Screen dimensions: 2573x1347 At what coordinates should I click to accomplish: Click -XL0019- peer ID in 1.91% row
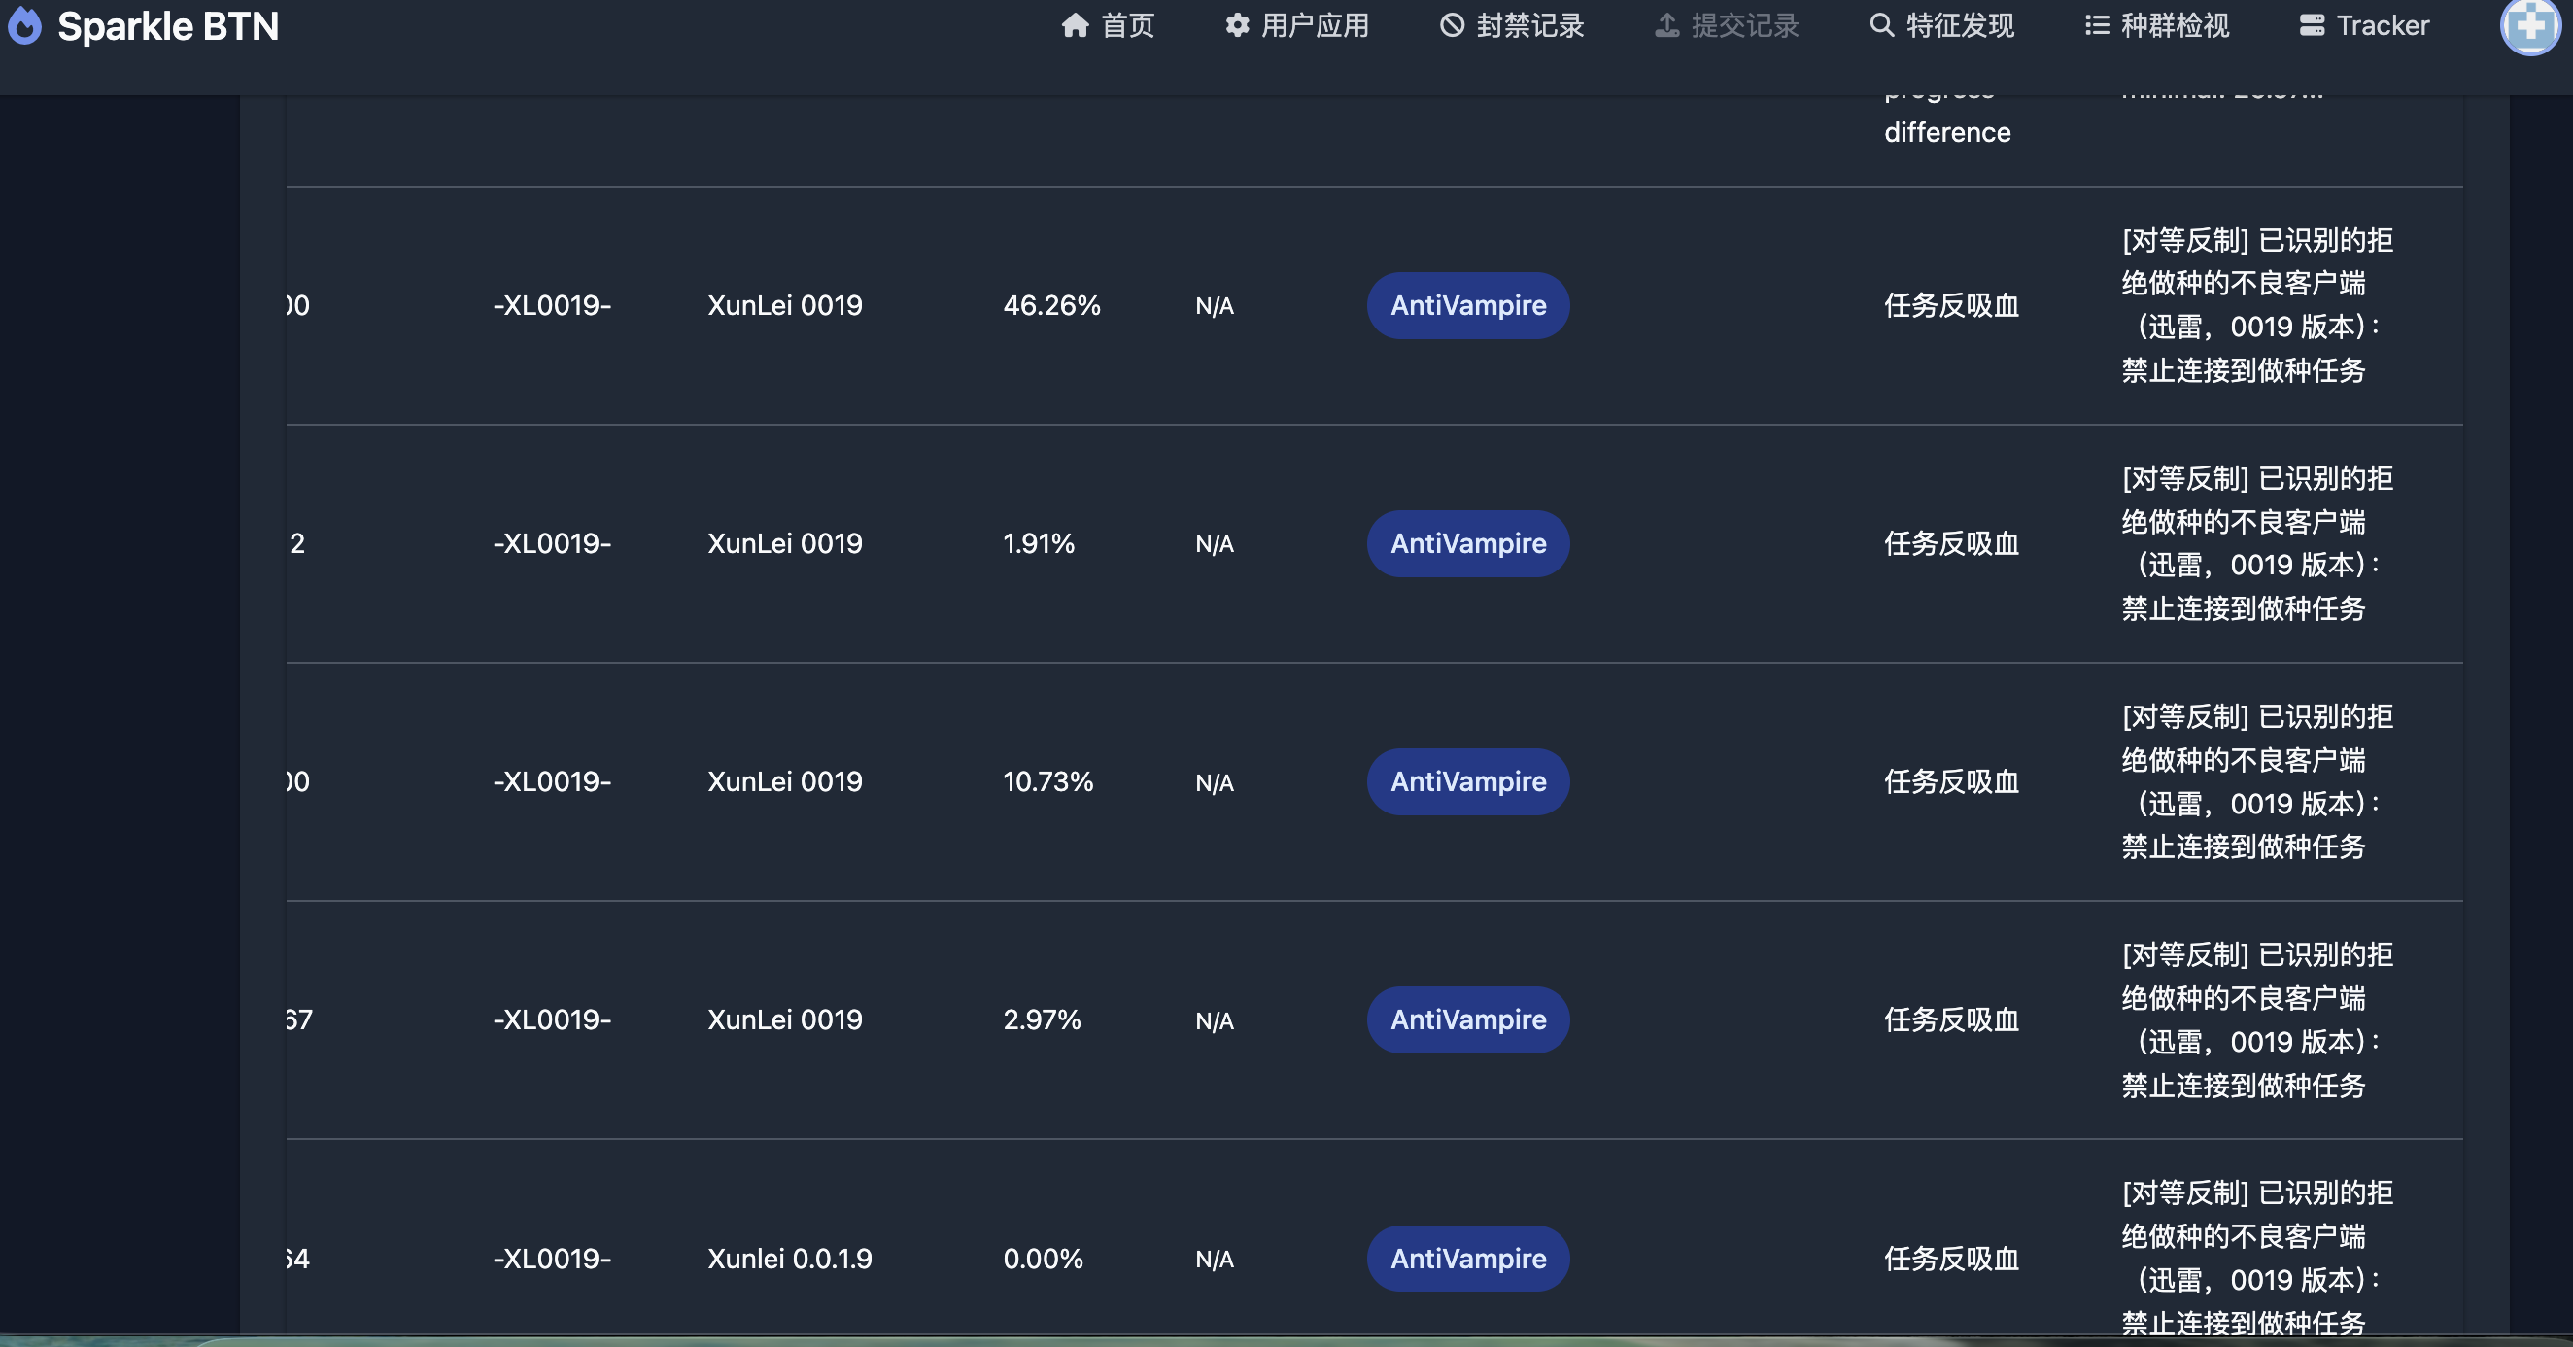552,543
